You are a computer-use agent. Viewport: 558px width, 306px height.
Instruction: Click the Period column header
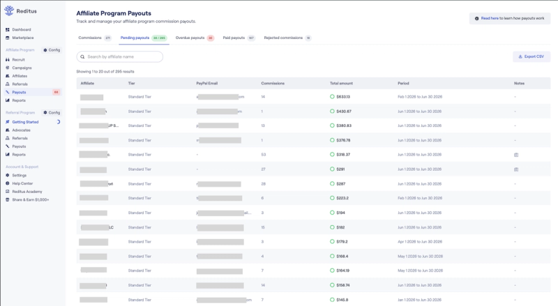coord(404,83)
